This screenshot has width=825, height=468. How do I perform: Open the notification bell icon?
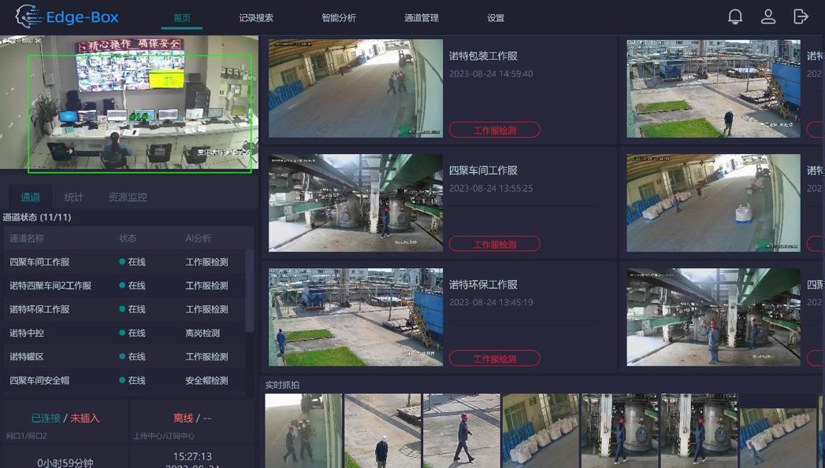pyautogui.click(x=735, y=17)
